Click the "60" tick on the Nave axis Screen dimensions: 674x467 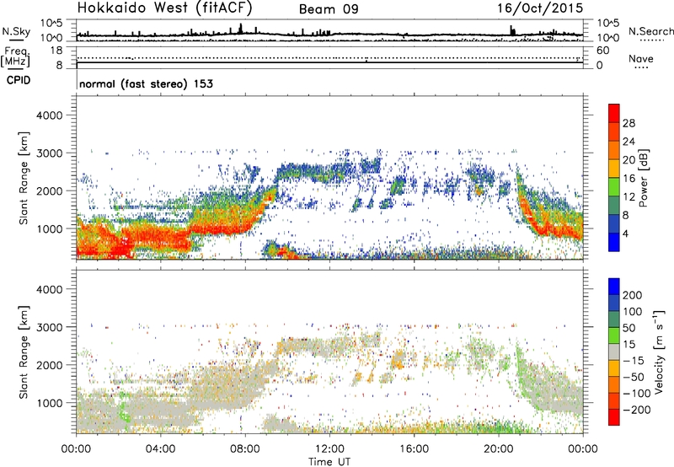tap(602, 51)
